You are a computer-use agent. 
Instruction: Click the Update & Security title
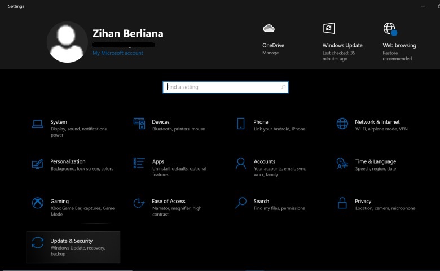(x=72, y=241)
